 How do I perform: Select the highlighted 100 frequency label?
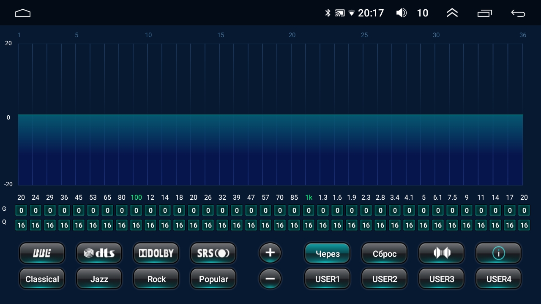[136, 197]
